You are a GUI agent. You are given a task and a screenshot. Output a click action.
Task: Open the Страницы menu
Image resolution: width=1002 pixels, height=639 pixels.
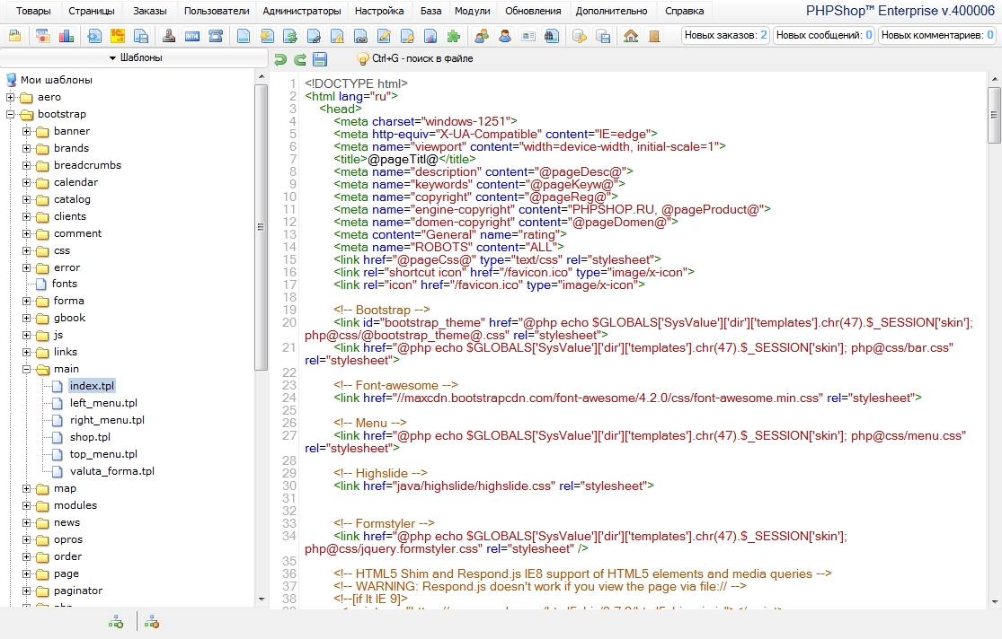click(92, 11)
